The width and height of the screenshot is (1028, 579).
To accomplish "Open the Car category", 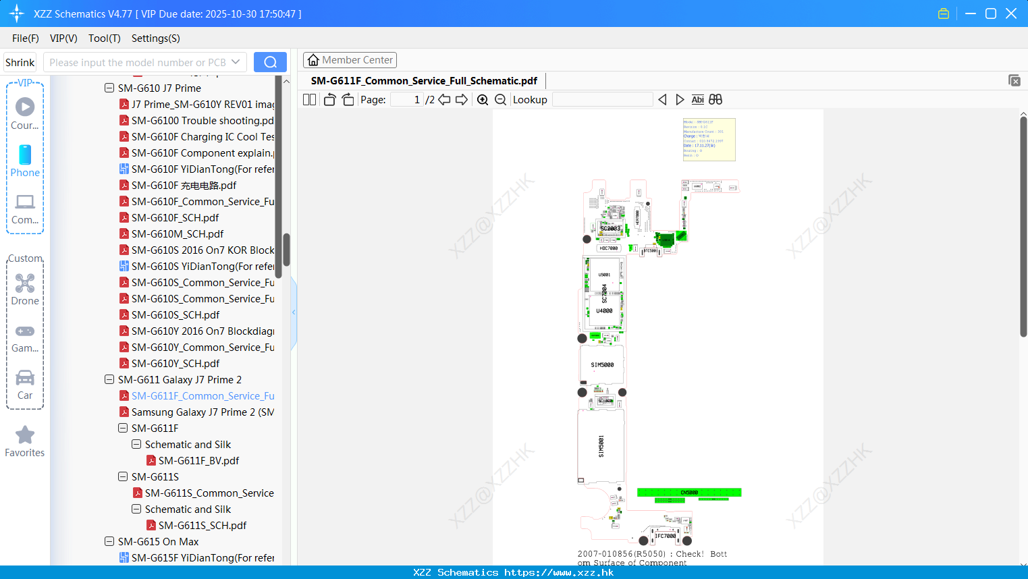I will click(x=25, y=385).
